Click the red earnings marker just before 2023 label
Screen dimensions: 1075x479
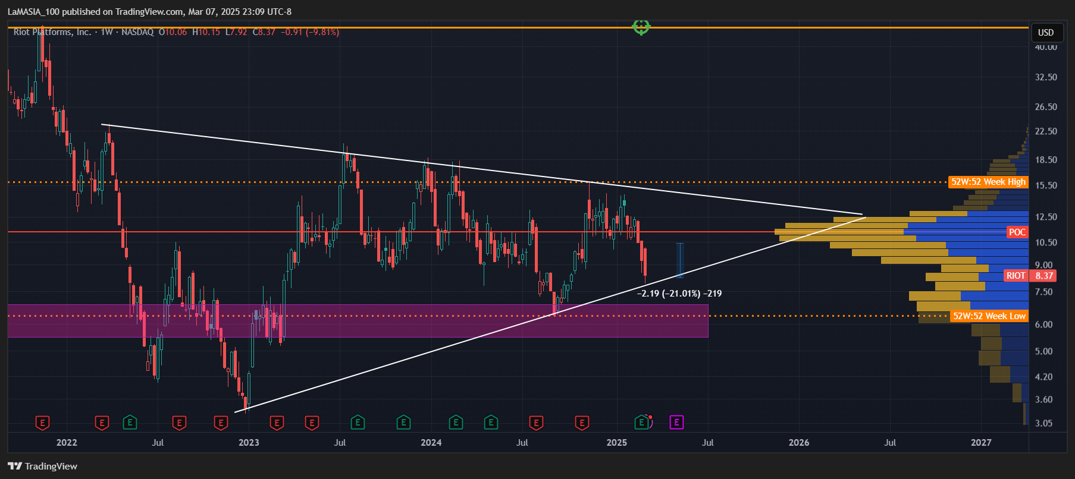pos(221,423)
